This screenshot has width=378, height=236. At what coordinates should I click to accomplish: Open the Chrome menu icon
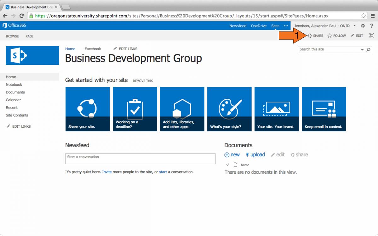[x=372, y=16]
